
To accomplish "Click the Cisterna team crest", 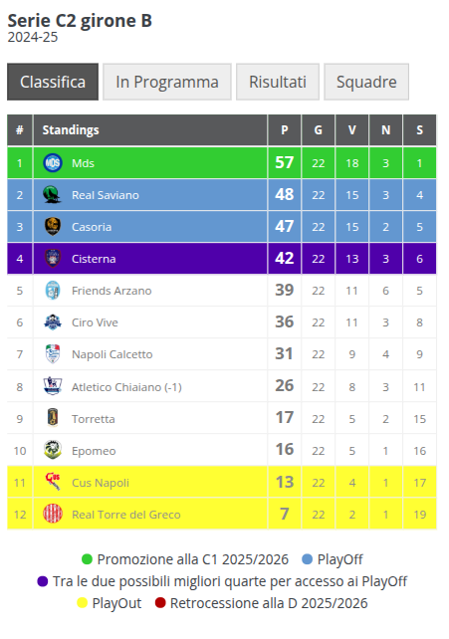I will [53, 259].
